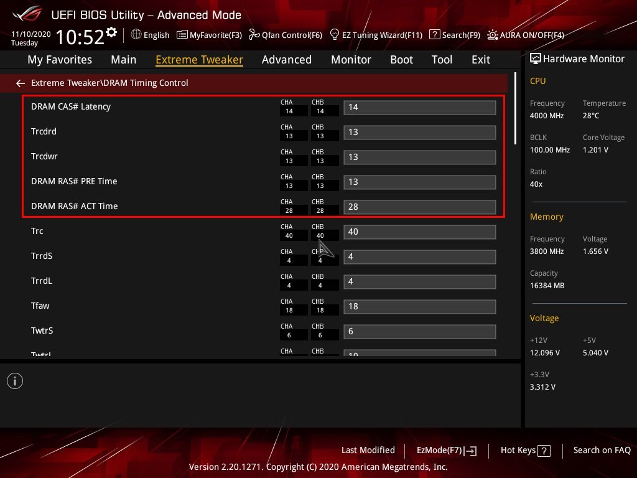The image size is (637, 478).
Task: Open the Advanced tab
Action: (287, 60)
